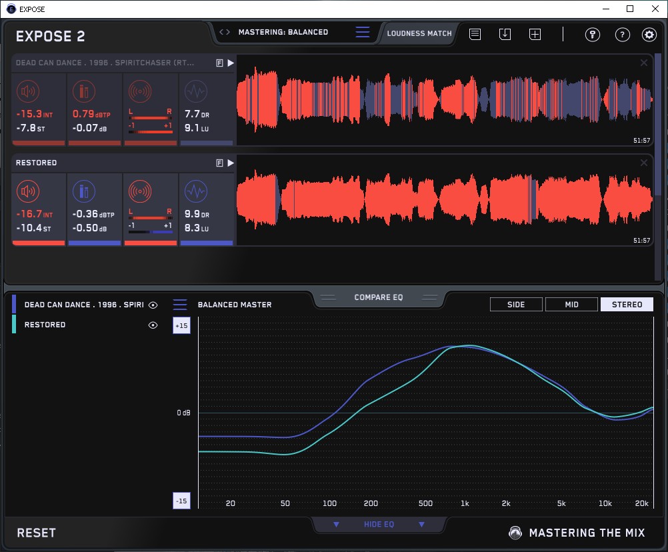This screenshot has height=552, width=668.
Task: Click the Compare EQ header
Action: click(379, 297)
